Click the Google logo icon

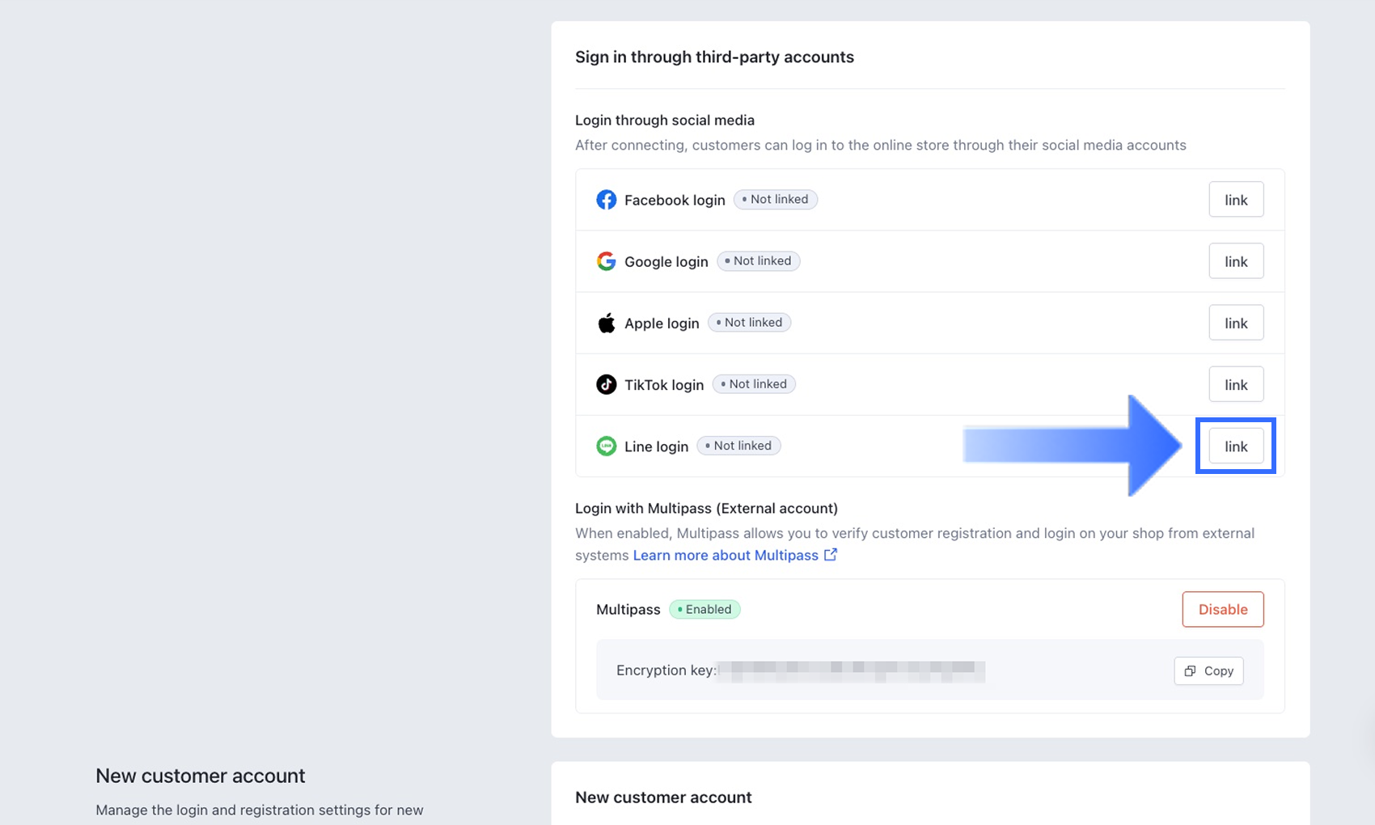pyautogui.click(x=606, y=261)
